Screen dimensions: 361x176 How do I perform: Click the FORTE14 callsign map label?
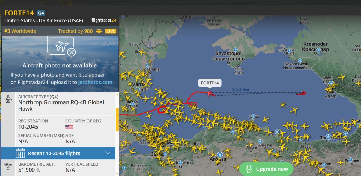click(x=210, y=83)
